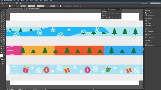This screenshot has height=90, width=161.
Task: Click the Trim pathfinder icon
Action: (x=106, y=18)
